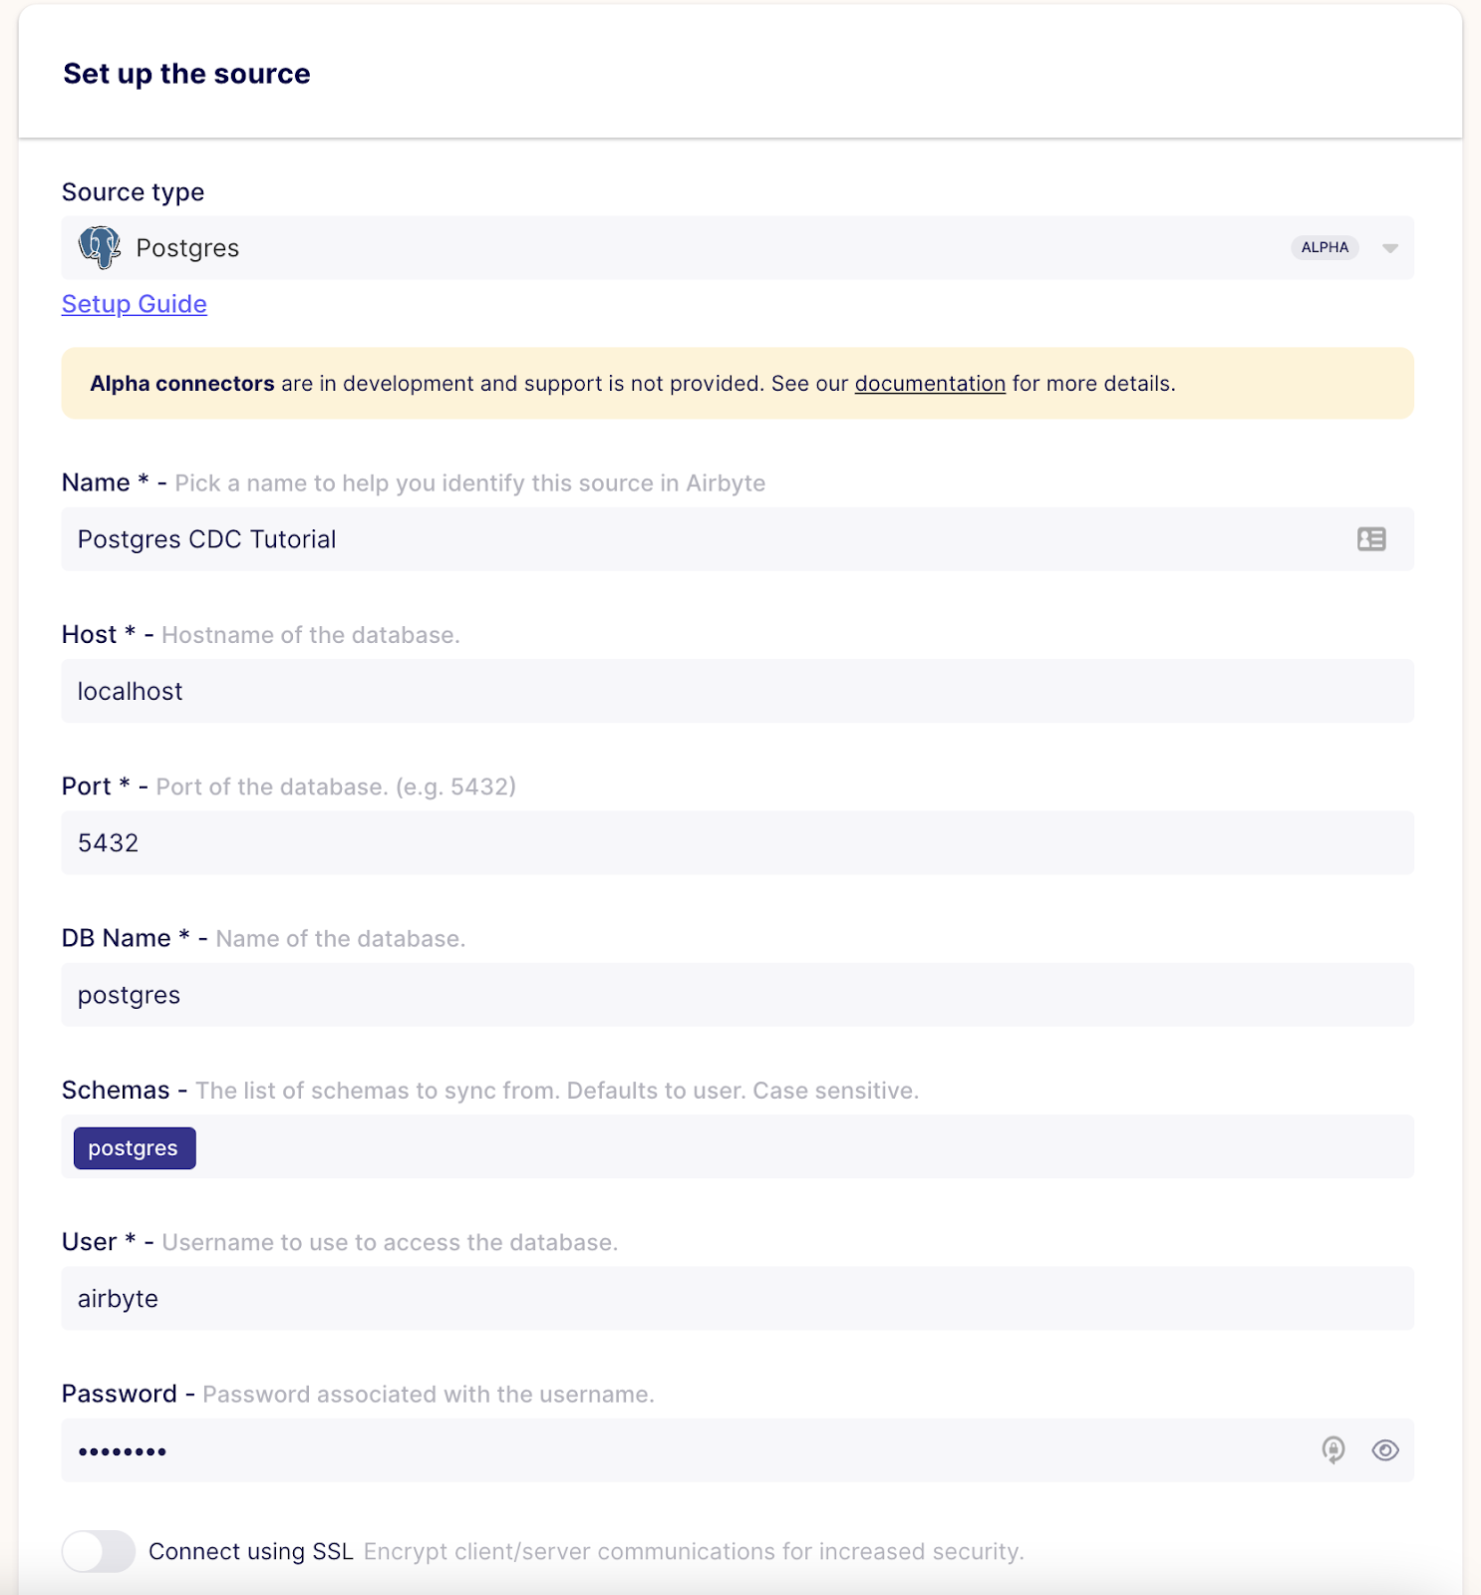Click the ALPHA badge in the source selector

1325,247
